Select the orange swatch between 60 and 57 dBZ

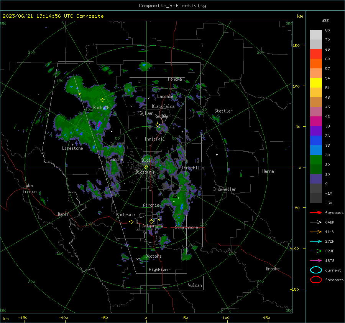[316, 64]
